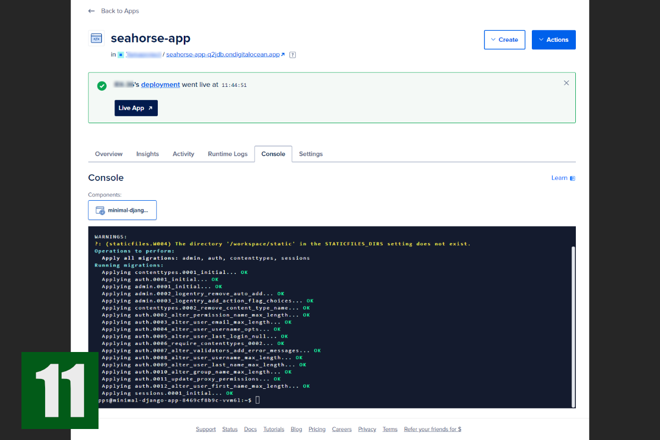Open Blog footer link
The image size is (660, 440).
click(x=296, y=429)
